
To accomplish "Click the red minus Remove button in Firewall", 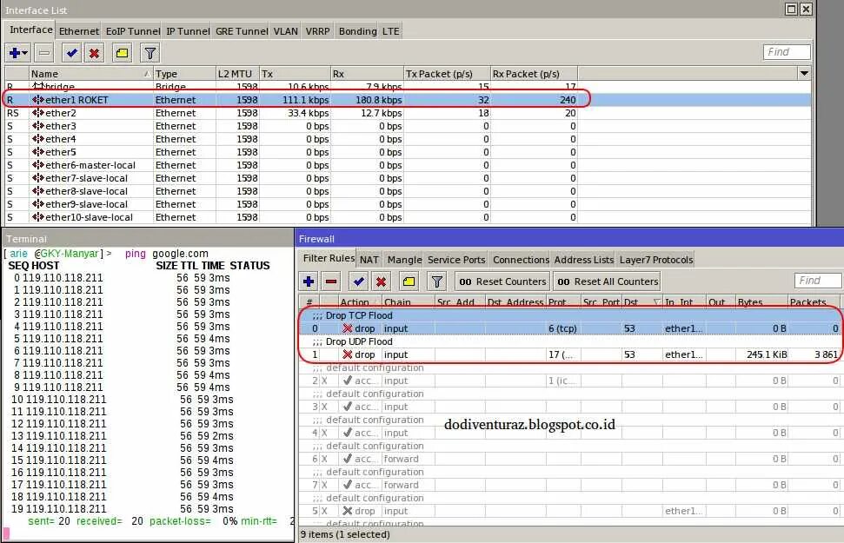I will [331, 281].
